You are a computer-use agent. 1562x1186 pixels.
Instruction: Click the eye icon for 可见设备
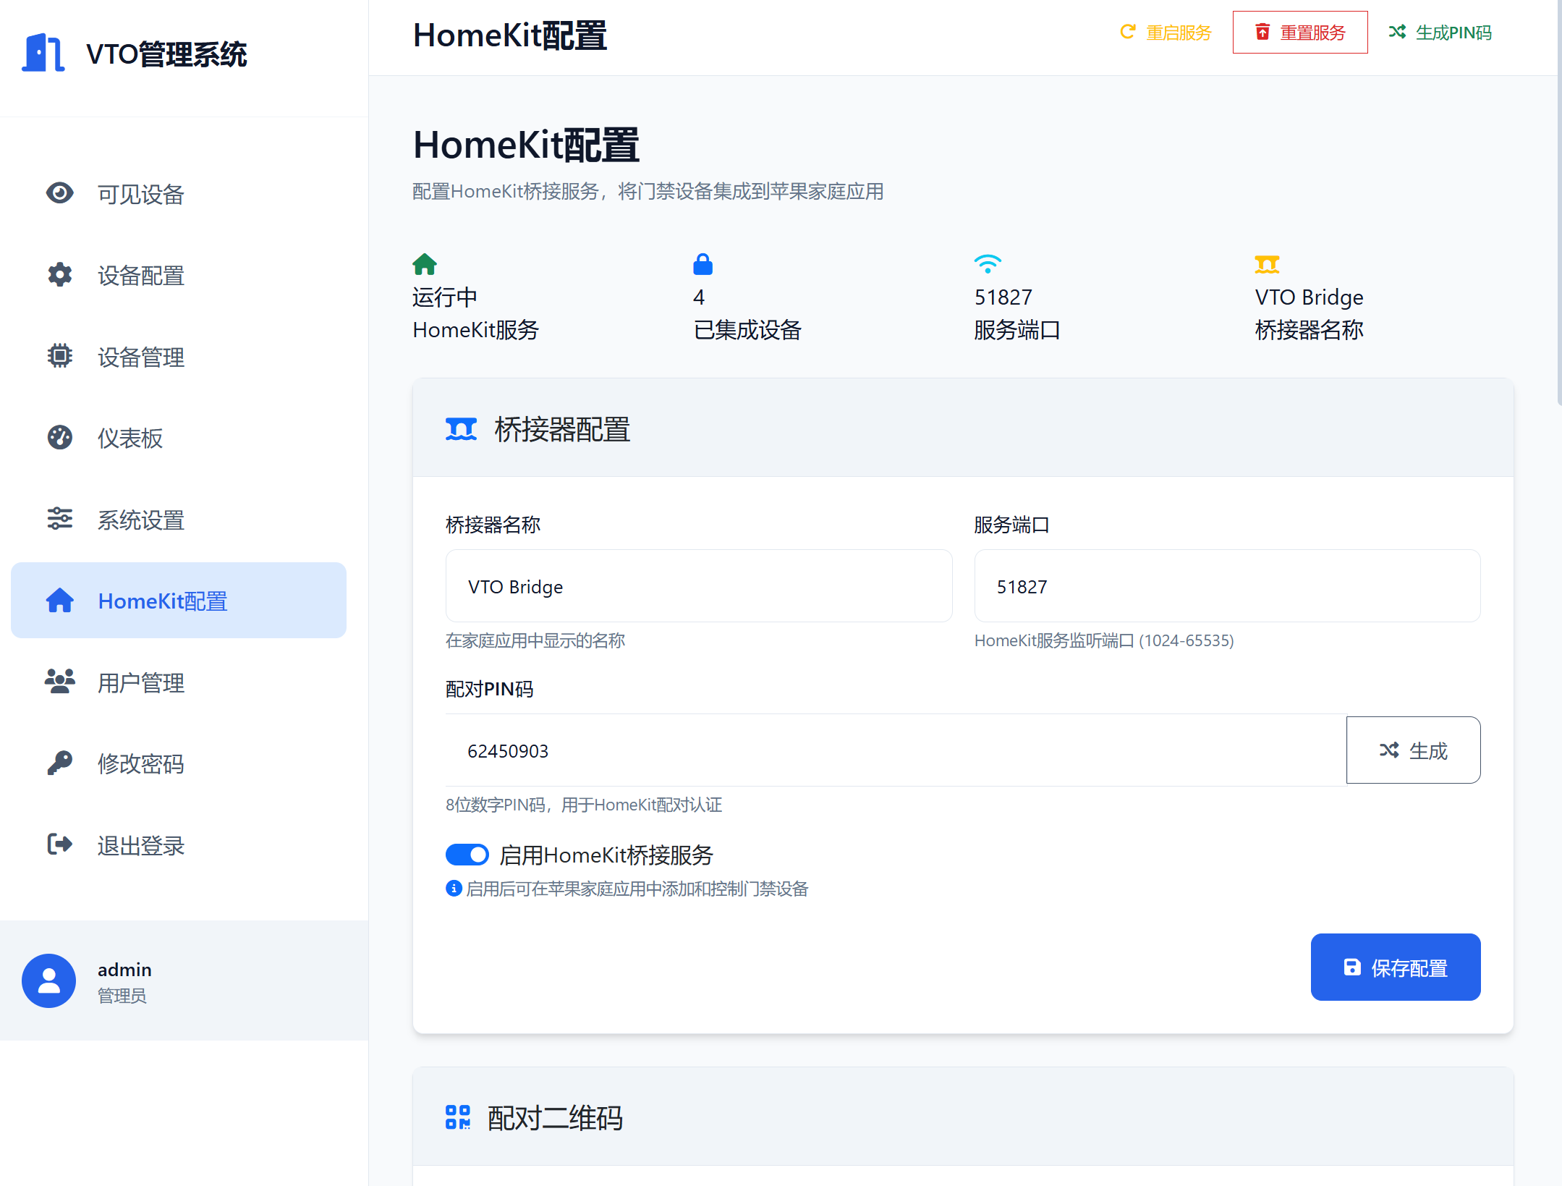(60, 193)
